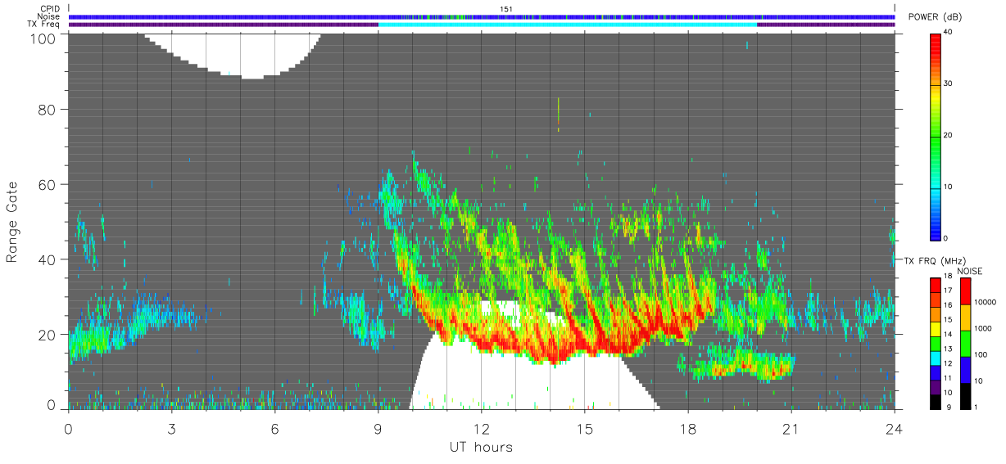
Task: Click the red 17–18 MHz TX FRQ swatch
Action: point(936,284)
